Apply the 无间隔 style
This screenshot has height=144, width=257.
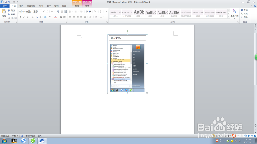[127, 14]
